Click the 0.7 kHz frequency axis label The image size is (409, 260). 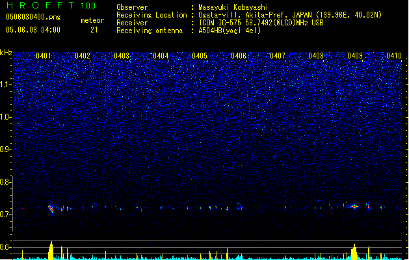click(6, 214)
